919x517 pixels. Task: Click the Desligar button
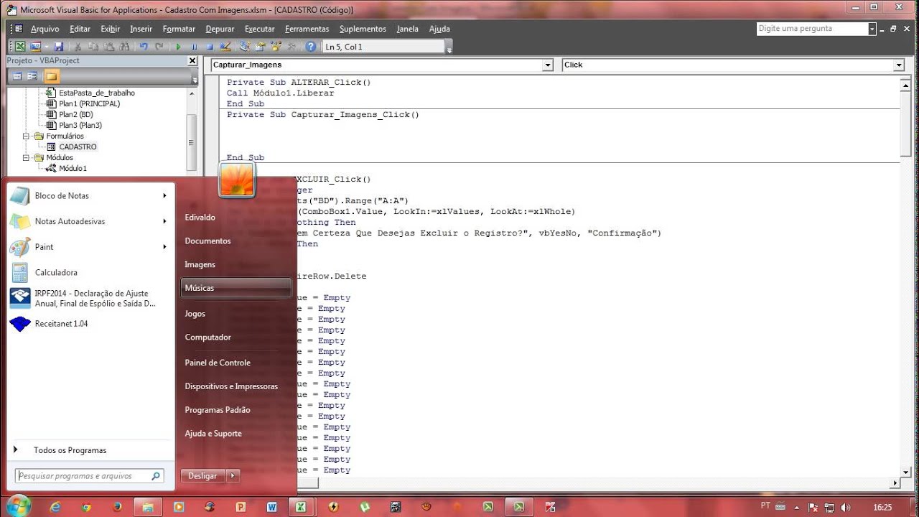pos(202,475)
